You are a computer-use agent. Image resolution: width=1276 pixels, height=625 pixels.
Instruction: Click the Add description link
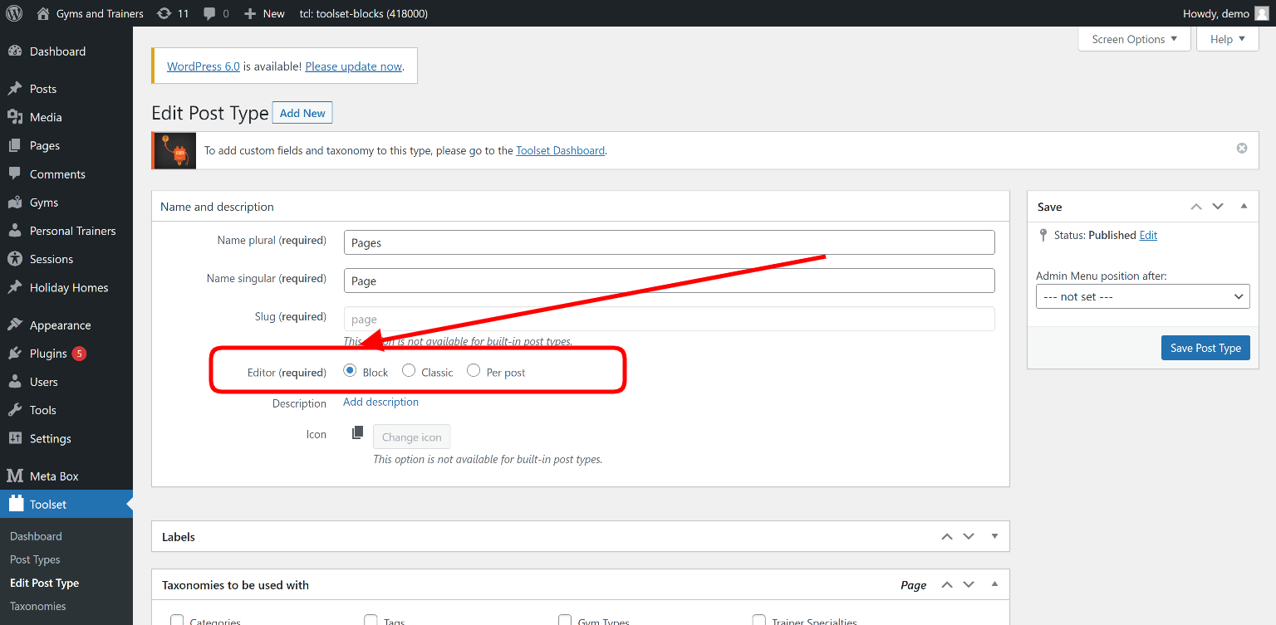coord(381,402)
